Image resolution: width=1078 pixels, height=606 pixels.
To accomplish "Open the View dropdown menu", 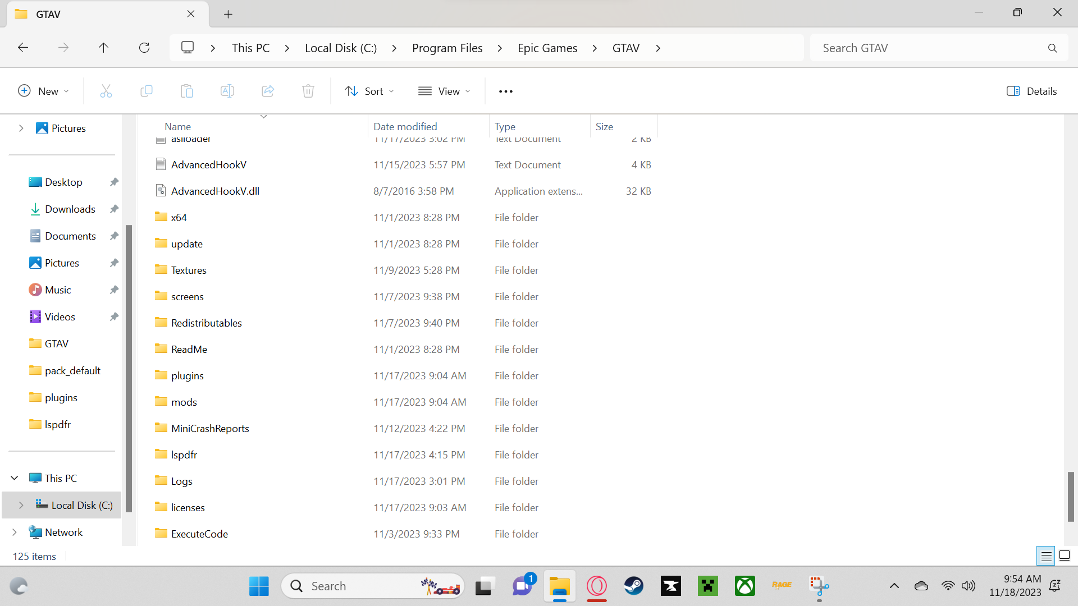I will (444, 91).
